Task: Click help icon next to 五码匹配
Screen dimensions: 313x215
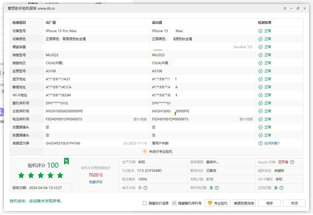Action: coord(281,188)
